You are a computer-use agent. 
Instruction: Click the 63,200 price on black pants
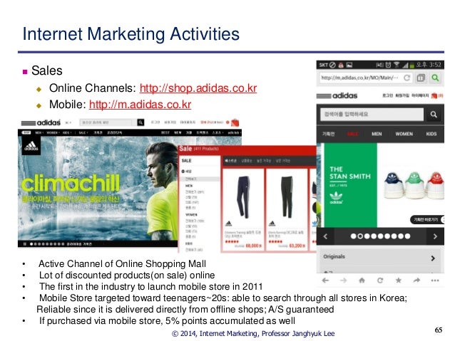pos(297,246)
